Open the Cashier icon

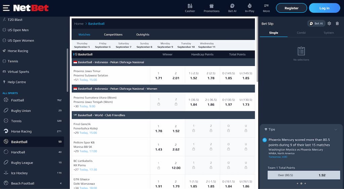(x=190, y=8)
